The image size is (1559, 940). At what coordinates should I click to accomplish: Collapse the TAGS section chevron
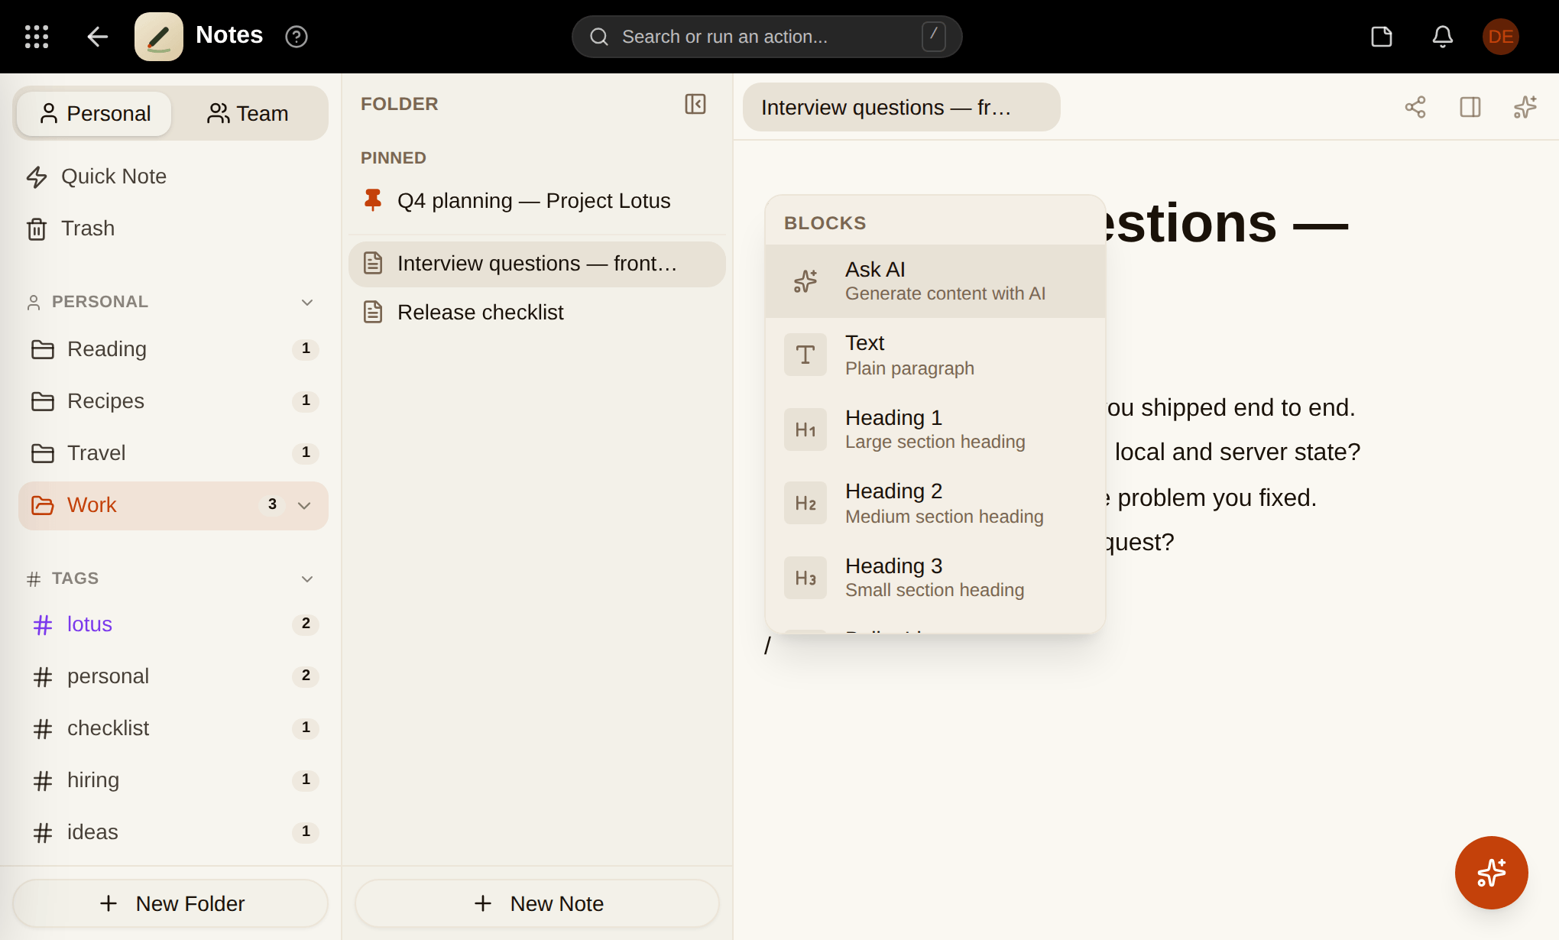tap(307, 579)
